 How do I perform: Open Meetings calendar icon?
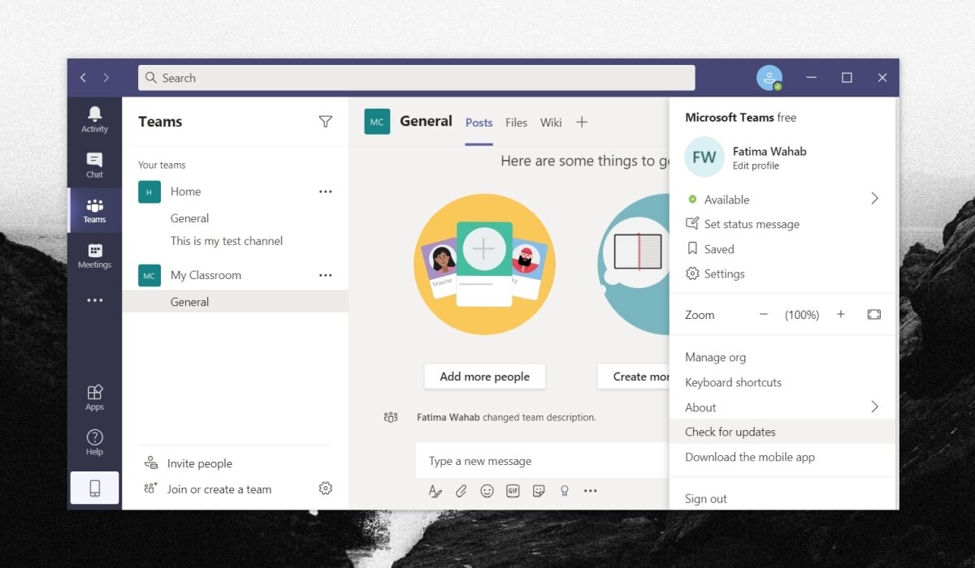coord(94,256)
